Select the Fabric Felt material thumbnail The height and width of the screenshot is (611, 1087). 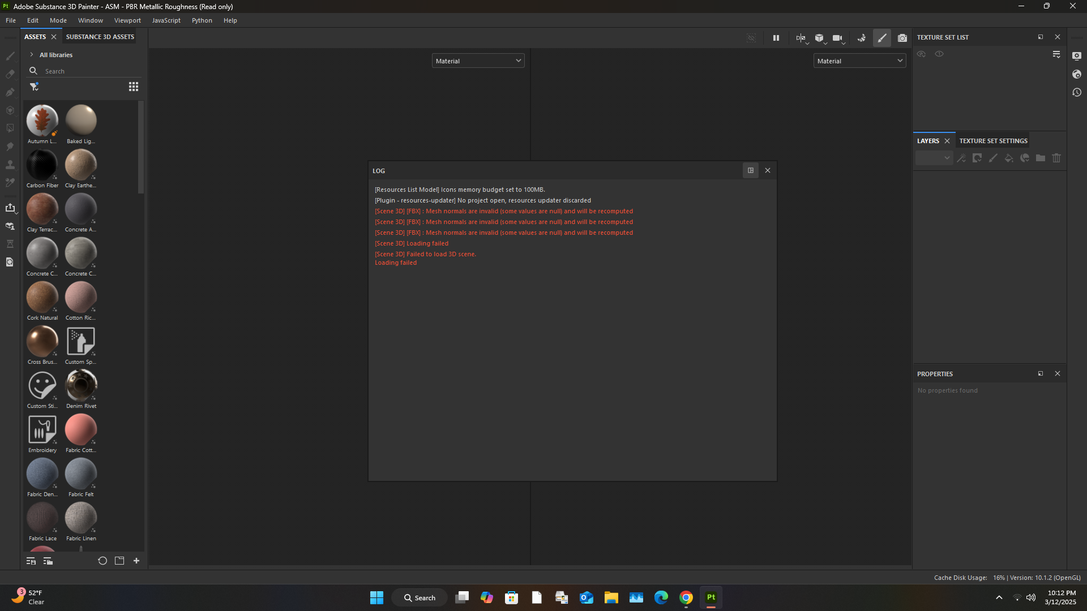(x=80, y=474)
